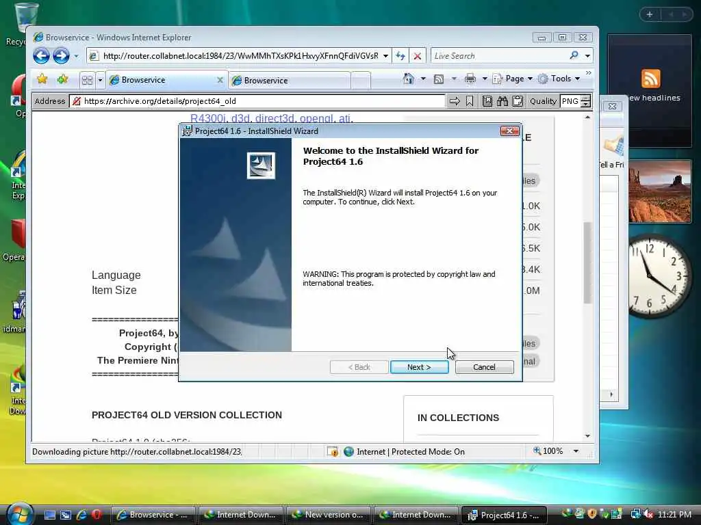Click the Live Search input box

(499, 56)
